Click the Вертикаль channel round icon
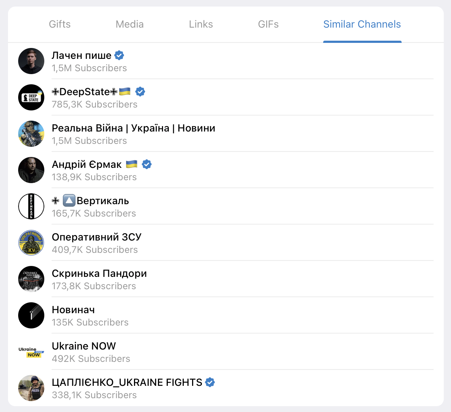The image size is (451, 412). click(31, 206)
